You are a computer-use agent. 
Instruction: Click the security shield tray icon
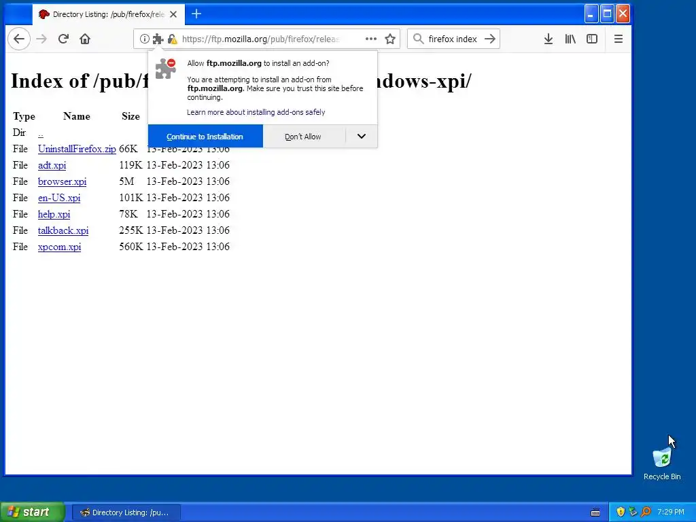[621, 512]
